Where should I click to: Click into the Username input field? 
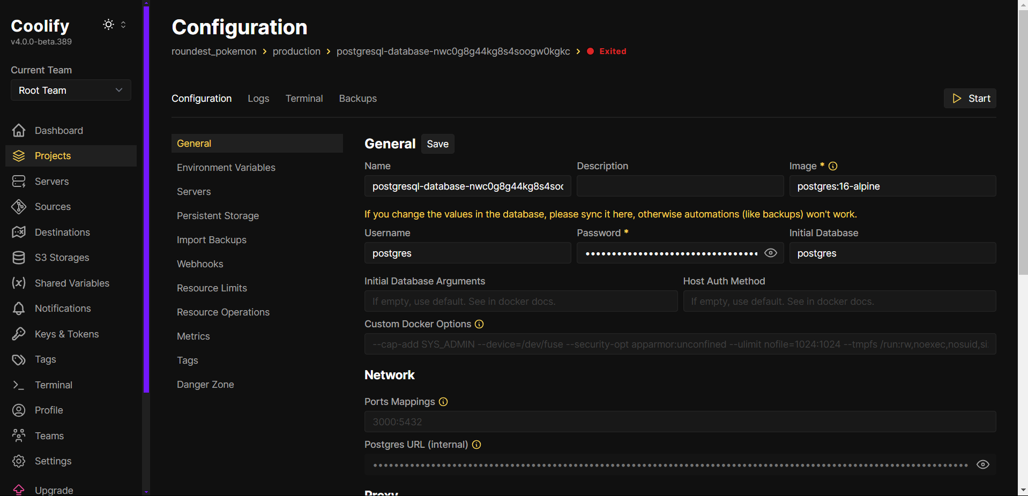468,253
